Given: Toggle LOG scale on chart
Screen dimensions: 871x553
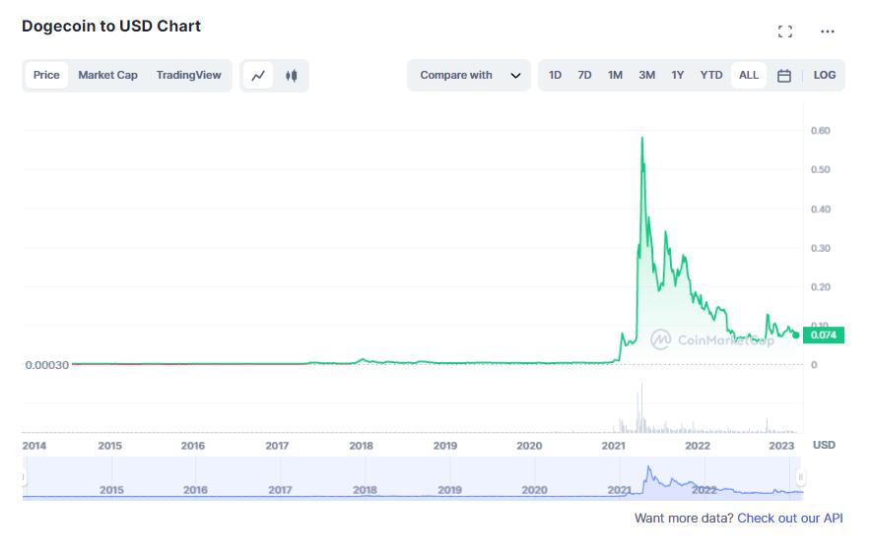Looking at the screenshot, I should coord(825,75).
